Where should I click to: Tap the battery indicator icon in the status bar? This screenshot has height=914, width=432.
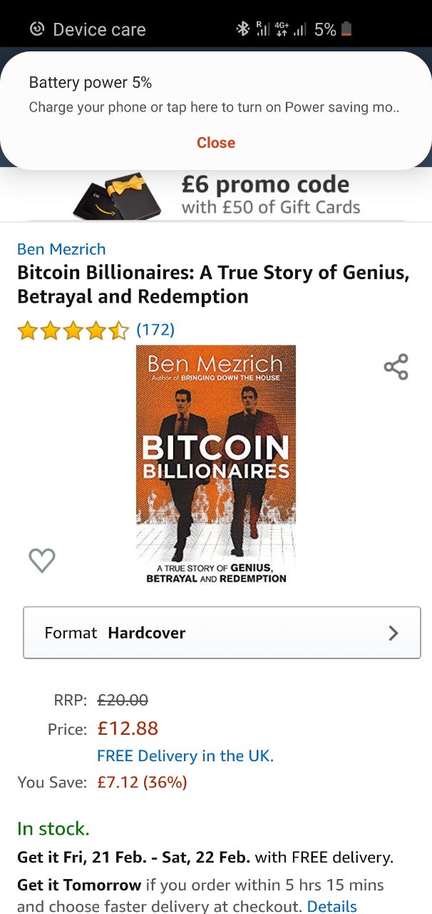(346, 29)
